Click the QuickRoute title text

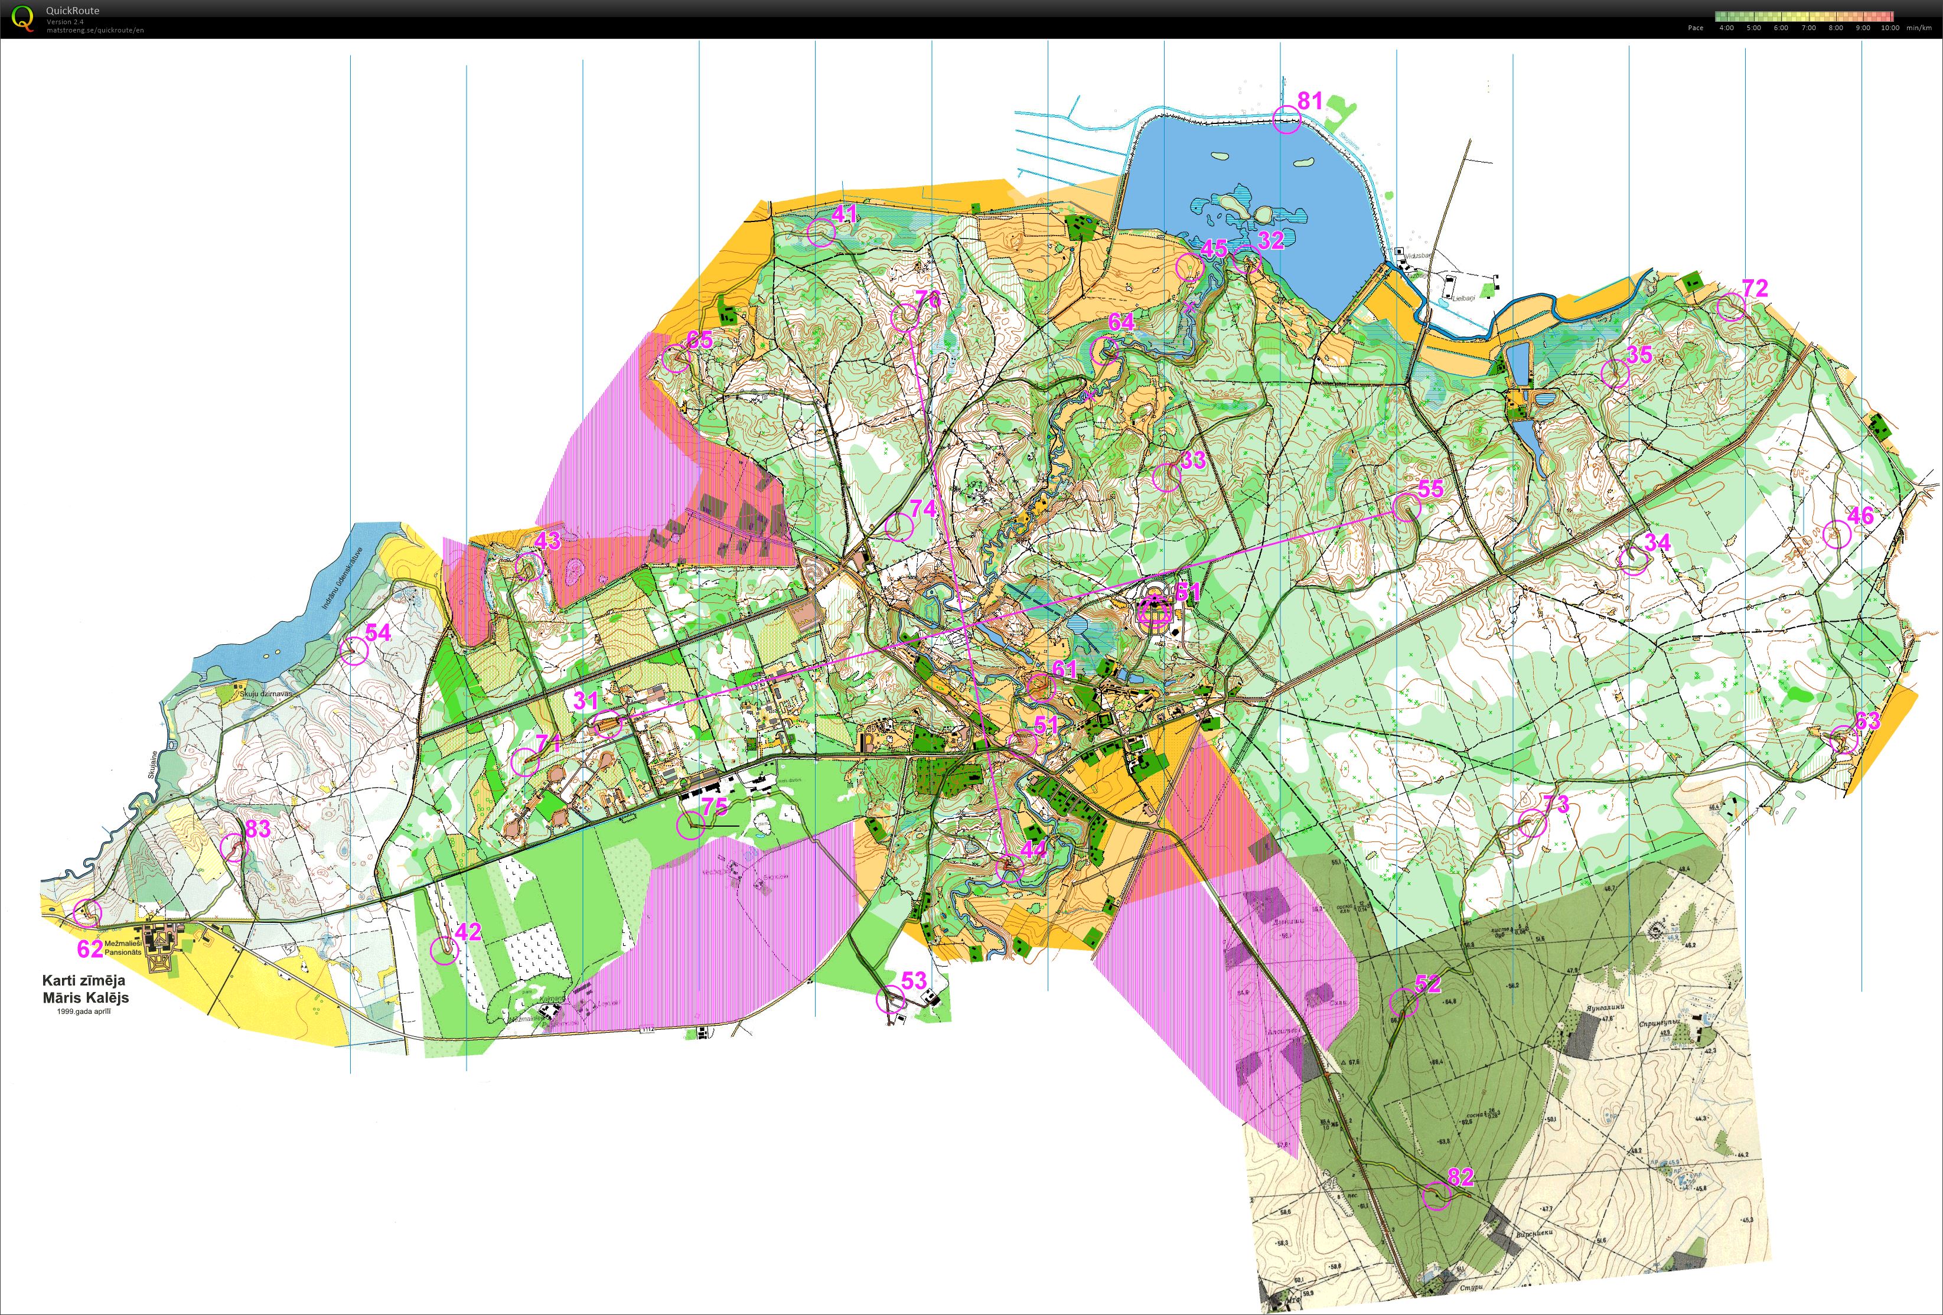click(73, 11)
